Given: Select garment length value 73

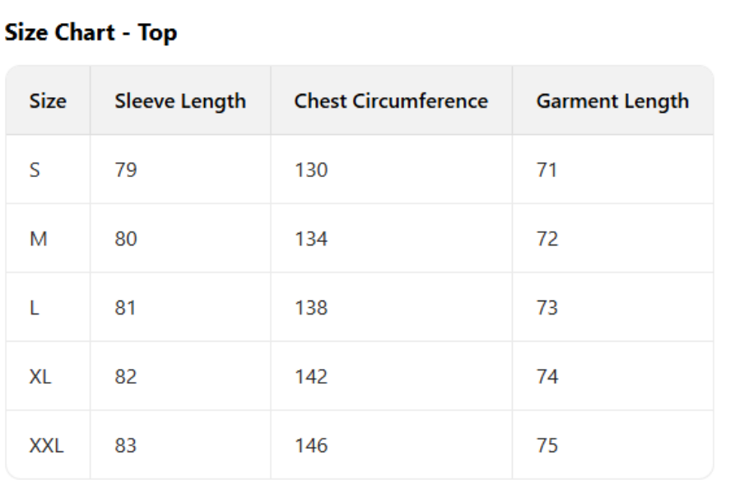Looking at the screenshot, I should 547,308.
